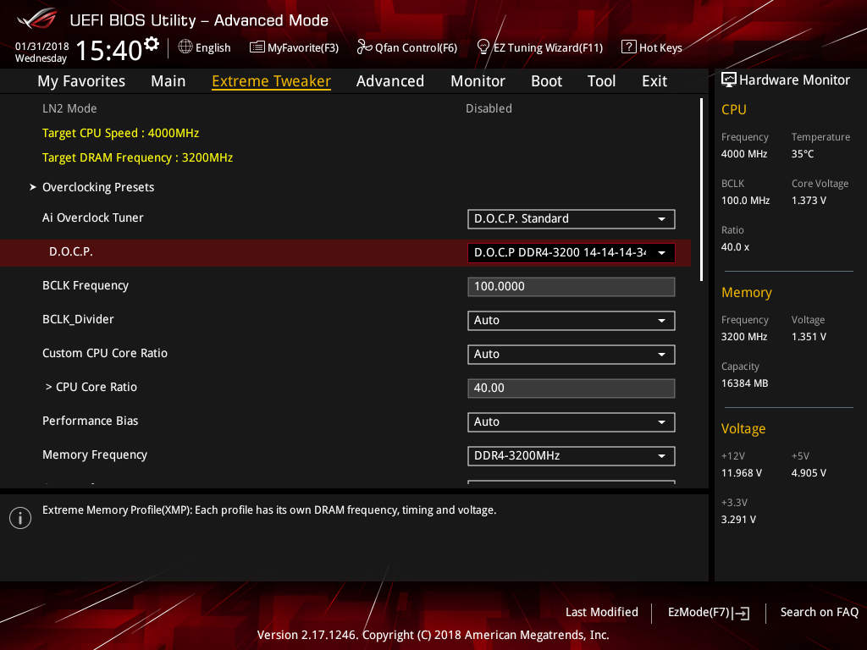Select the Ai Overclock Tuner label
This screenshot has height=650, width=867.
coord(93,218)
